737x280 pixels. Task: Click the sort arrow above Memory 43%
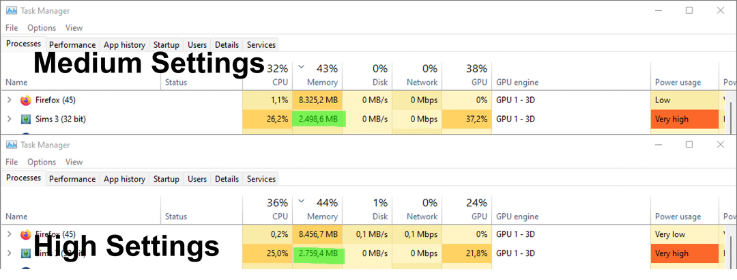point(301,68)
